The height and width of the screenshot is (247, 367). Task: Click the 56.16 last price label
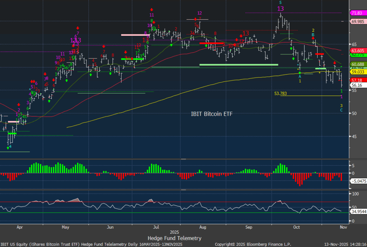coord(357,86)
